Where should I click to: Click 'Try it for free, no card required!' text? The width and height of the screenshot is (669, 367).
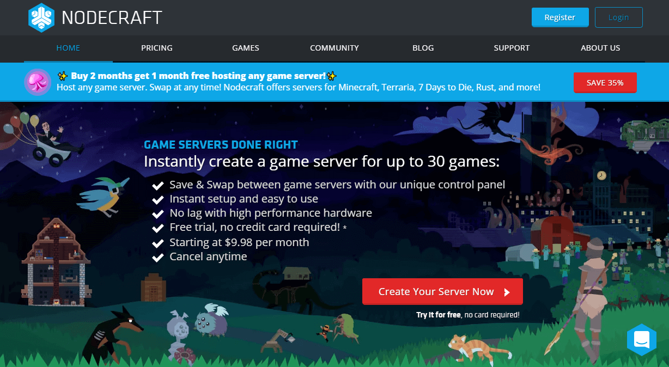[x=468, y=315]
